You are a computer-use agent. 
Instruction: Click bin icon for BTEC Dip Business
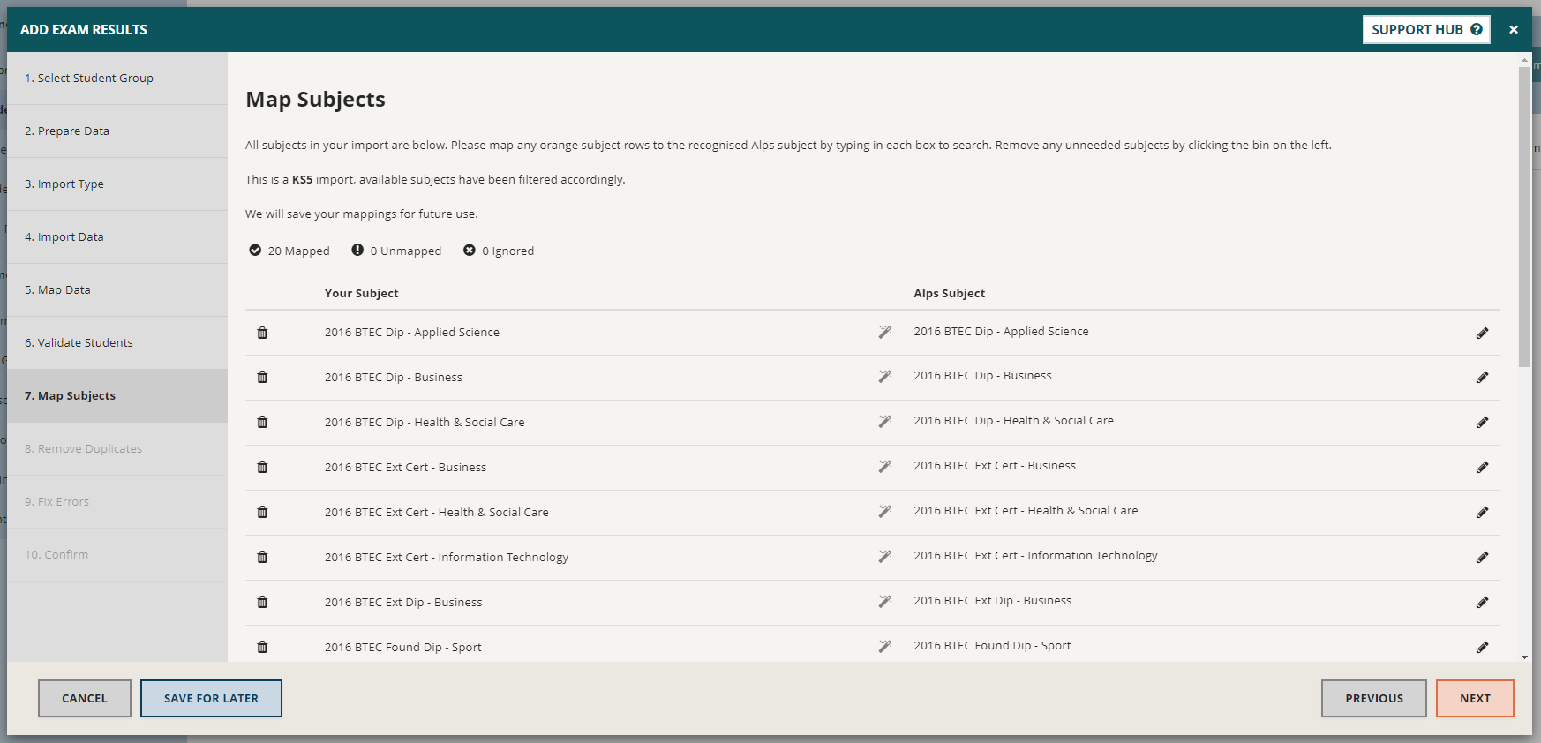click(x=262, y=377)
